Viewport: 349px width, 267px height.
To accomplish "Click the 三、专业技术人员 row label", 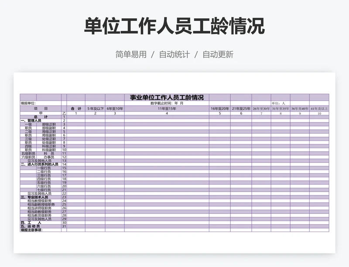I will (x=34, y=197).
